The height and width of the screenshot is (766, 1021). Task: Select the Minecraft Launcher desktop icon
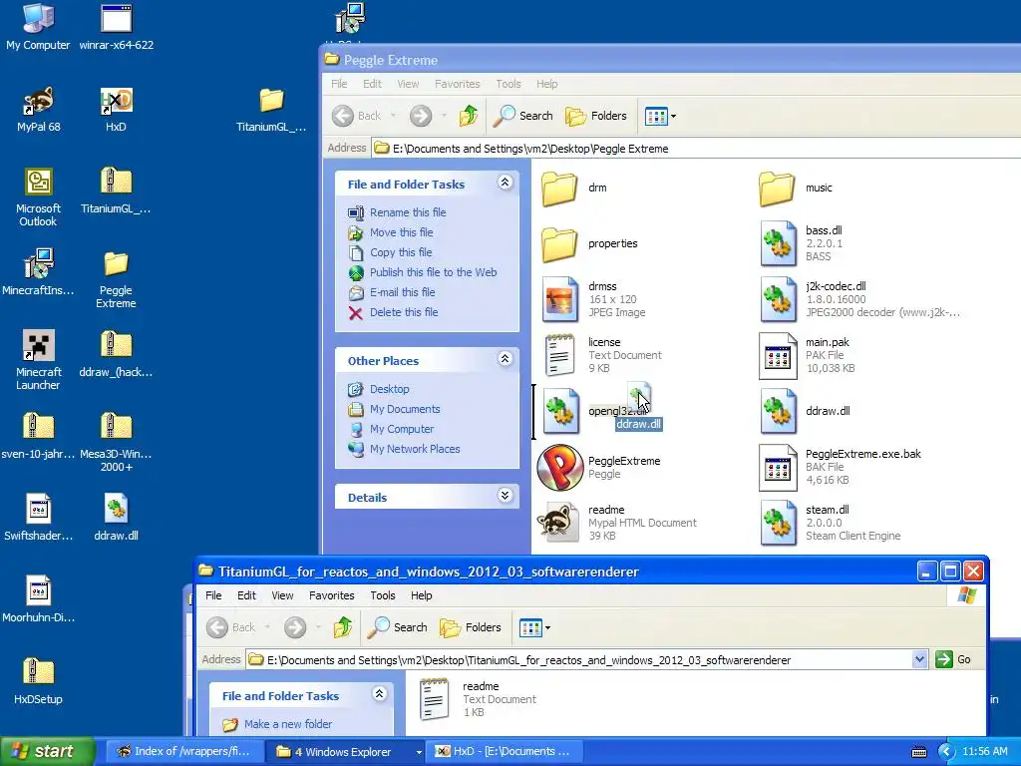[x=38, y=360]
